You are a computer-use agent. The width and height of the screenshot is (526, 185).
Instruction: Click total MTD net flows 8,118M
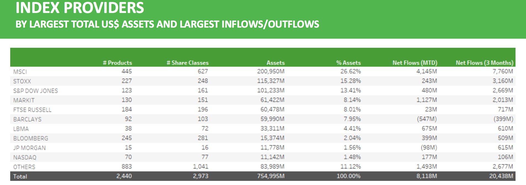(427, 176)
